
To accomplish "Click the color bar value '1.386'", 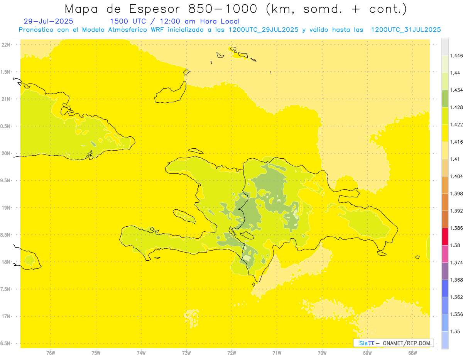I will [457, 228].
